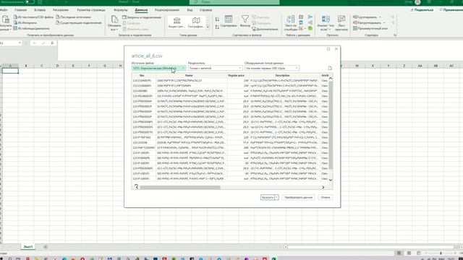Expand the data types gallery arrow
This screenshot has width=463, height=260.
coord(208,27)
